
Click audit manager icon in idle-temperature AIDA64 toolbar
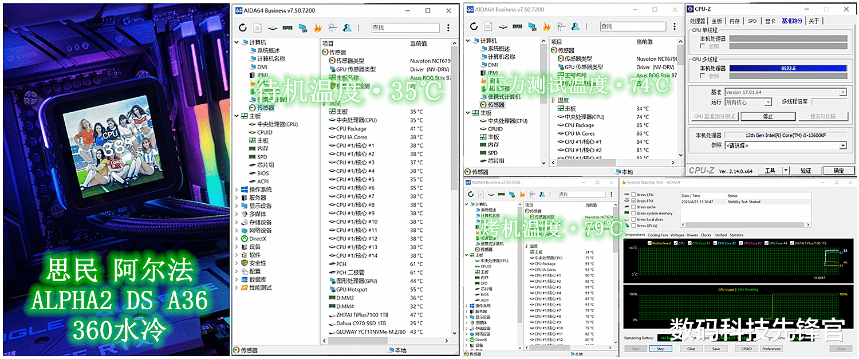point(332,27)
